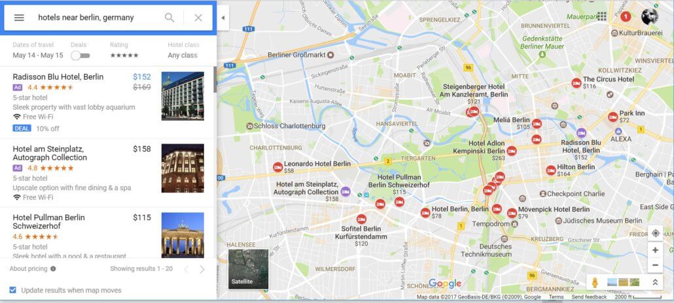Open the Google apps grid icon

point(602,16)
